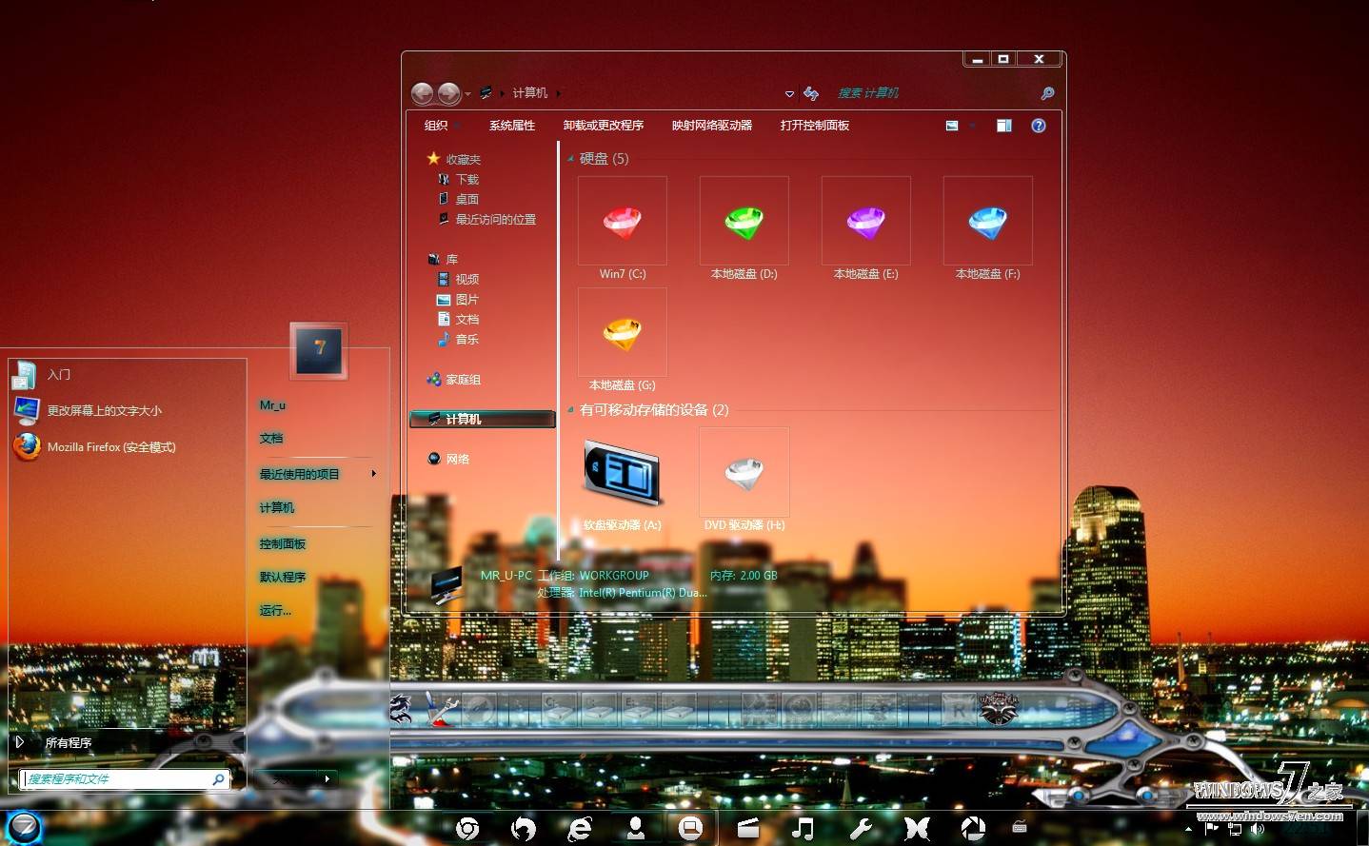Launch Firefox via its taskbar icon
This screenshot has width=1369, height=846.
pos(523,828)
